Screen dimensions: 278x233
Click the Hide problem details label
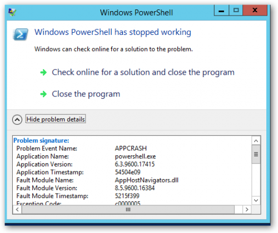point(56,119)
